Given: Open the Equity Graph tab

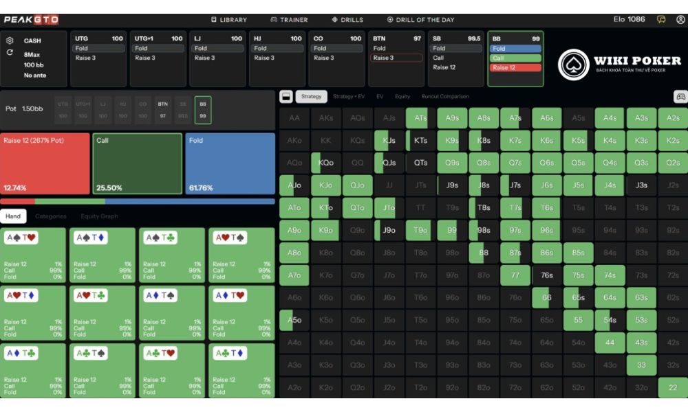Looking at the screenshot, I should pyautogui.click(x=99, y=216).
